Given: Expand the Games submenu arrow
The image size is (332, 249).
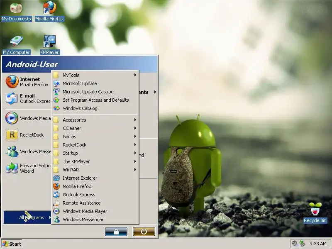Looking at the screenshot, I should click(x=135, y=137).
